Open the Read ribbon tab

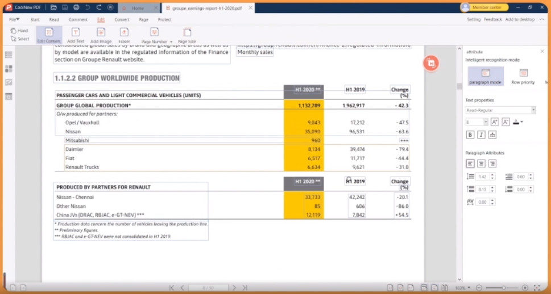[x=54, y=20]
